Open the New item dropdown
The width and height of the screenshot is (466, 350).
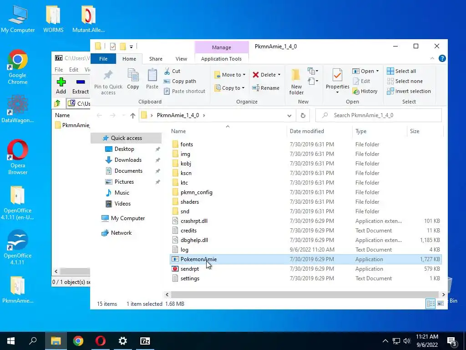pos(313,71)
